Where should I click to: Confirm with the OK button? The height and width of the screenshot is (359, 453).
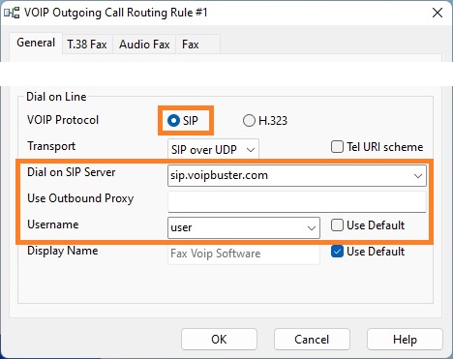219,340
